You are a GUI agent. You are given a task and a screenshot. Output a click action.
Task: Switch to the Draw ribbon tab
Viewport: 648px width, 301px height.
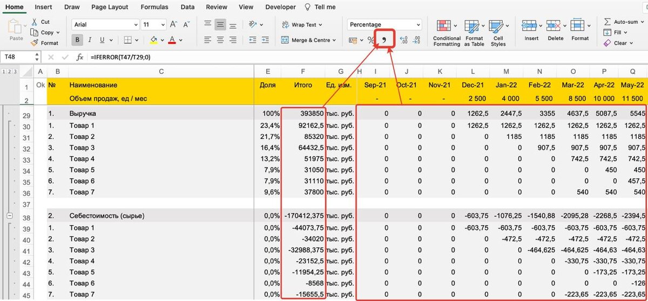click(72, 7)
